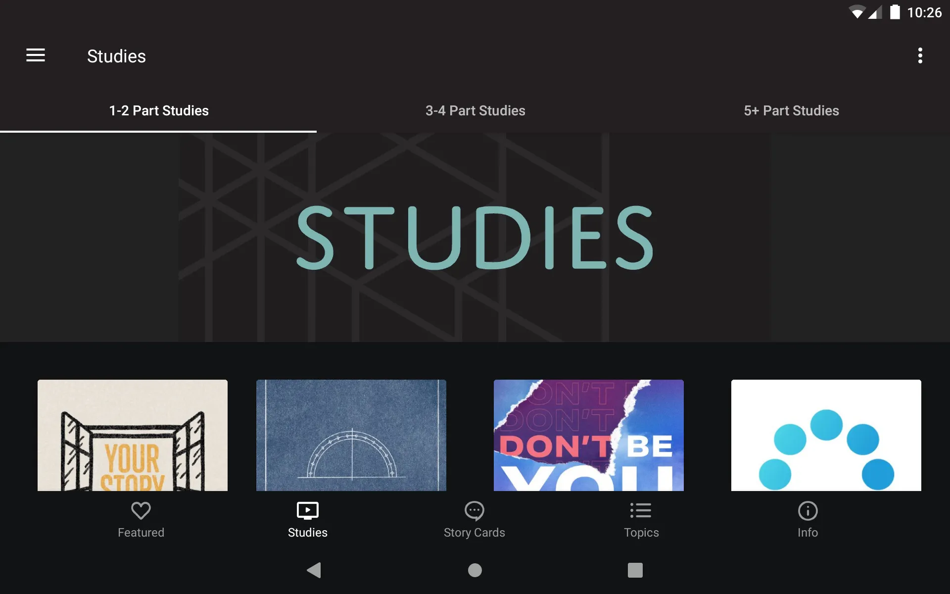This screenshot has width=950, height=594.
Task: Enable Story Cards display mode
Action: point(475,518)
